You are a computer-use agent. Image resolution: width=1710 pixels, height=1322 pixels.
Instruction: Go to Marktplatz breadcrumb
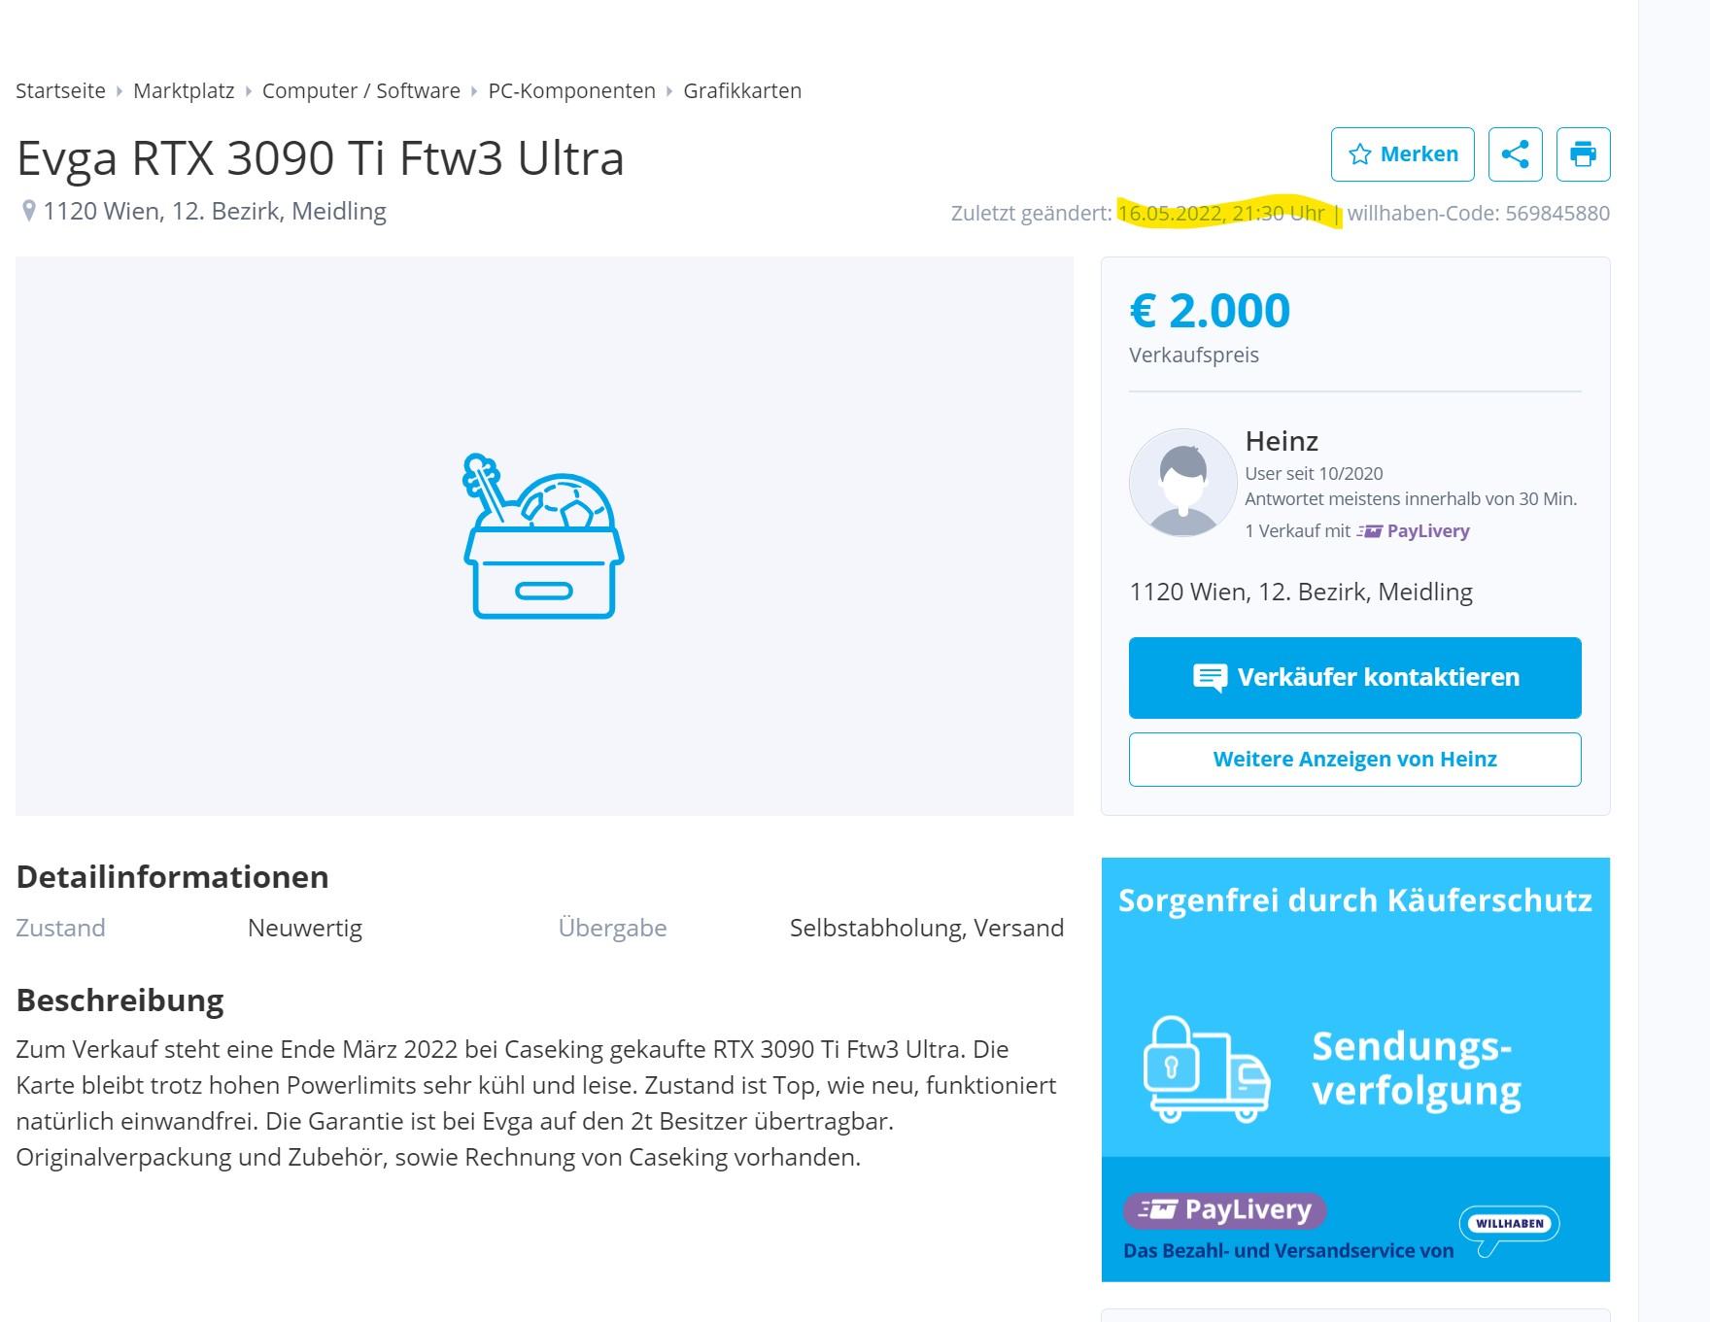(x=184, y=91)
